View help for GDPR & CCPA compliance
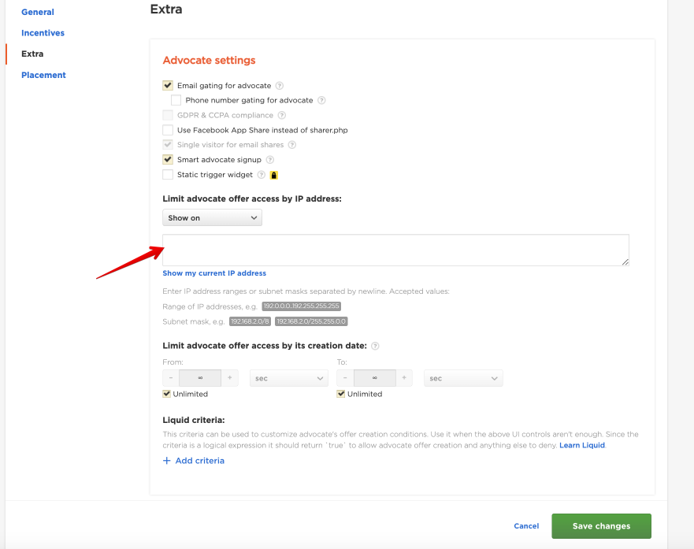 281,114
